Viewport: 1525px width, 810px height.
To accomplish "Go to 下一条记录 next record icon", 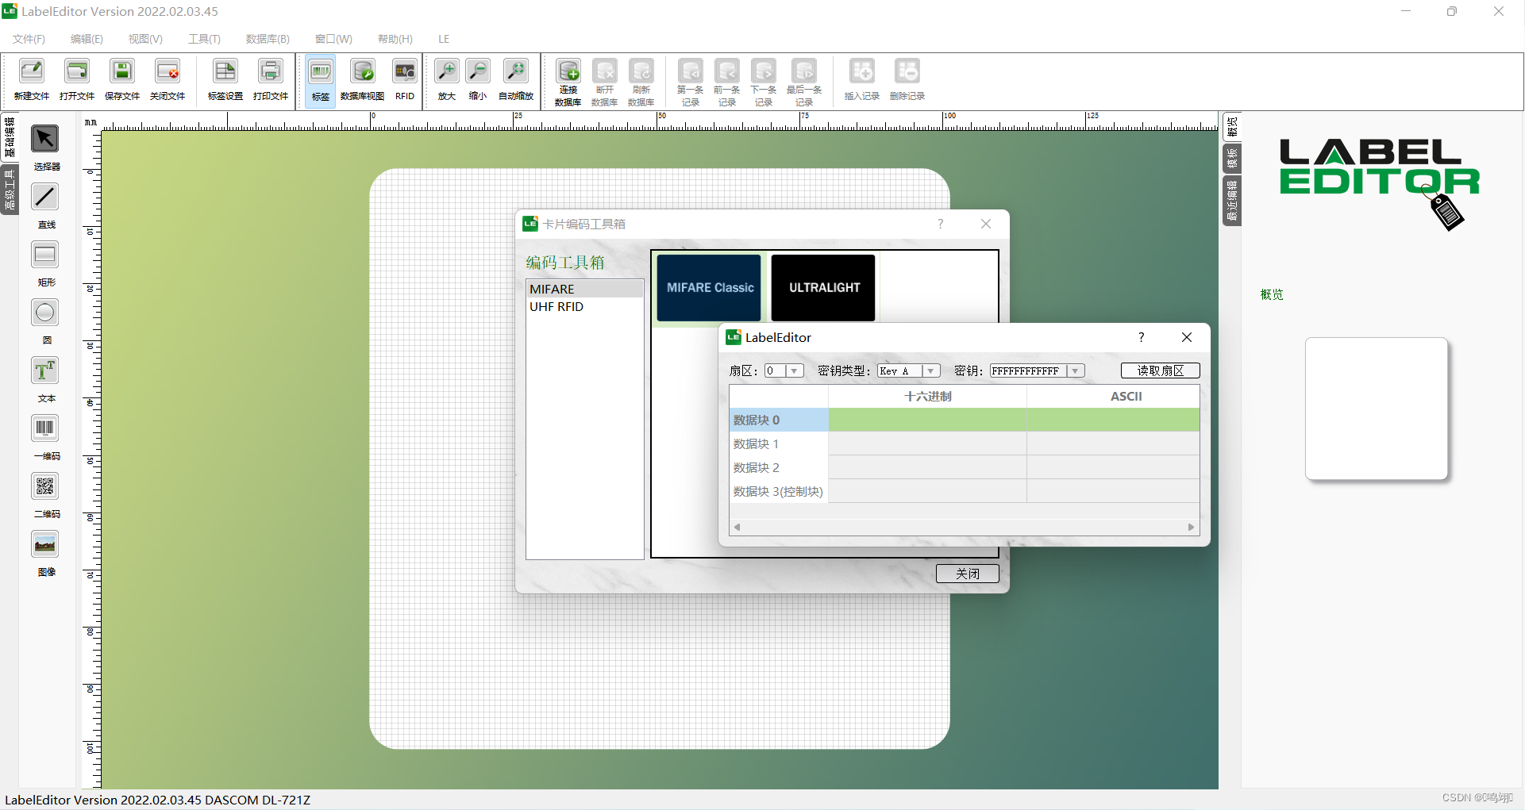I will tap(764, 71).
